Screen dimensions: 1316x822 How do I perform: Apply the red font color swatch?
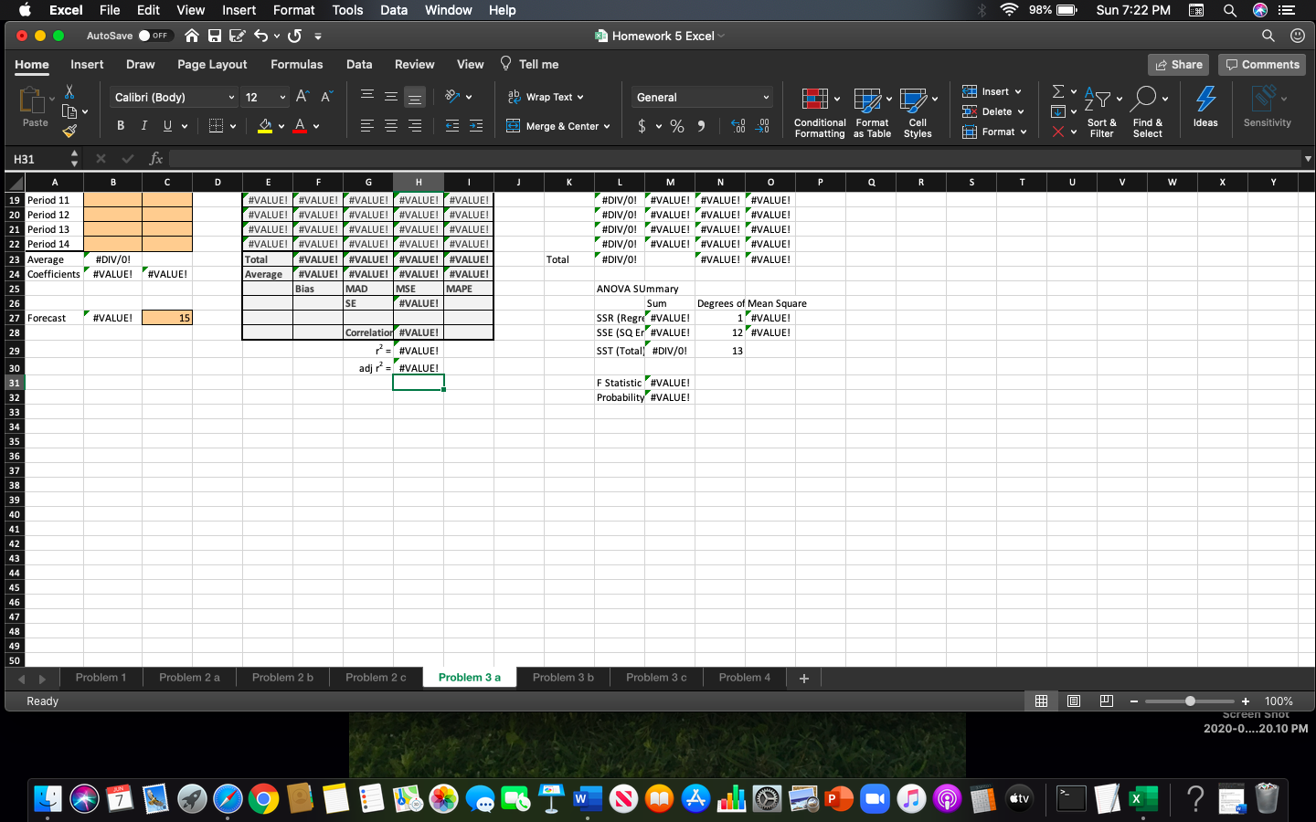pyautogui.click(x=300, y=126)
